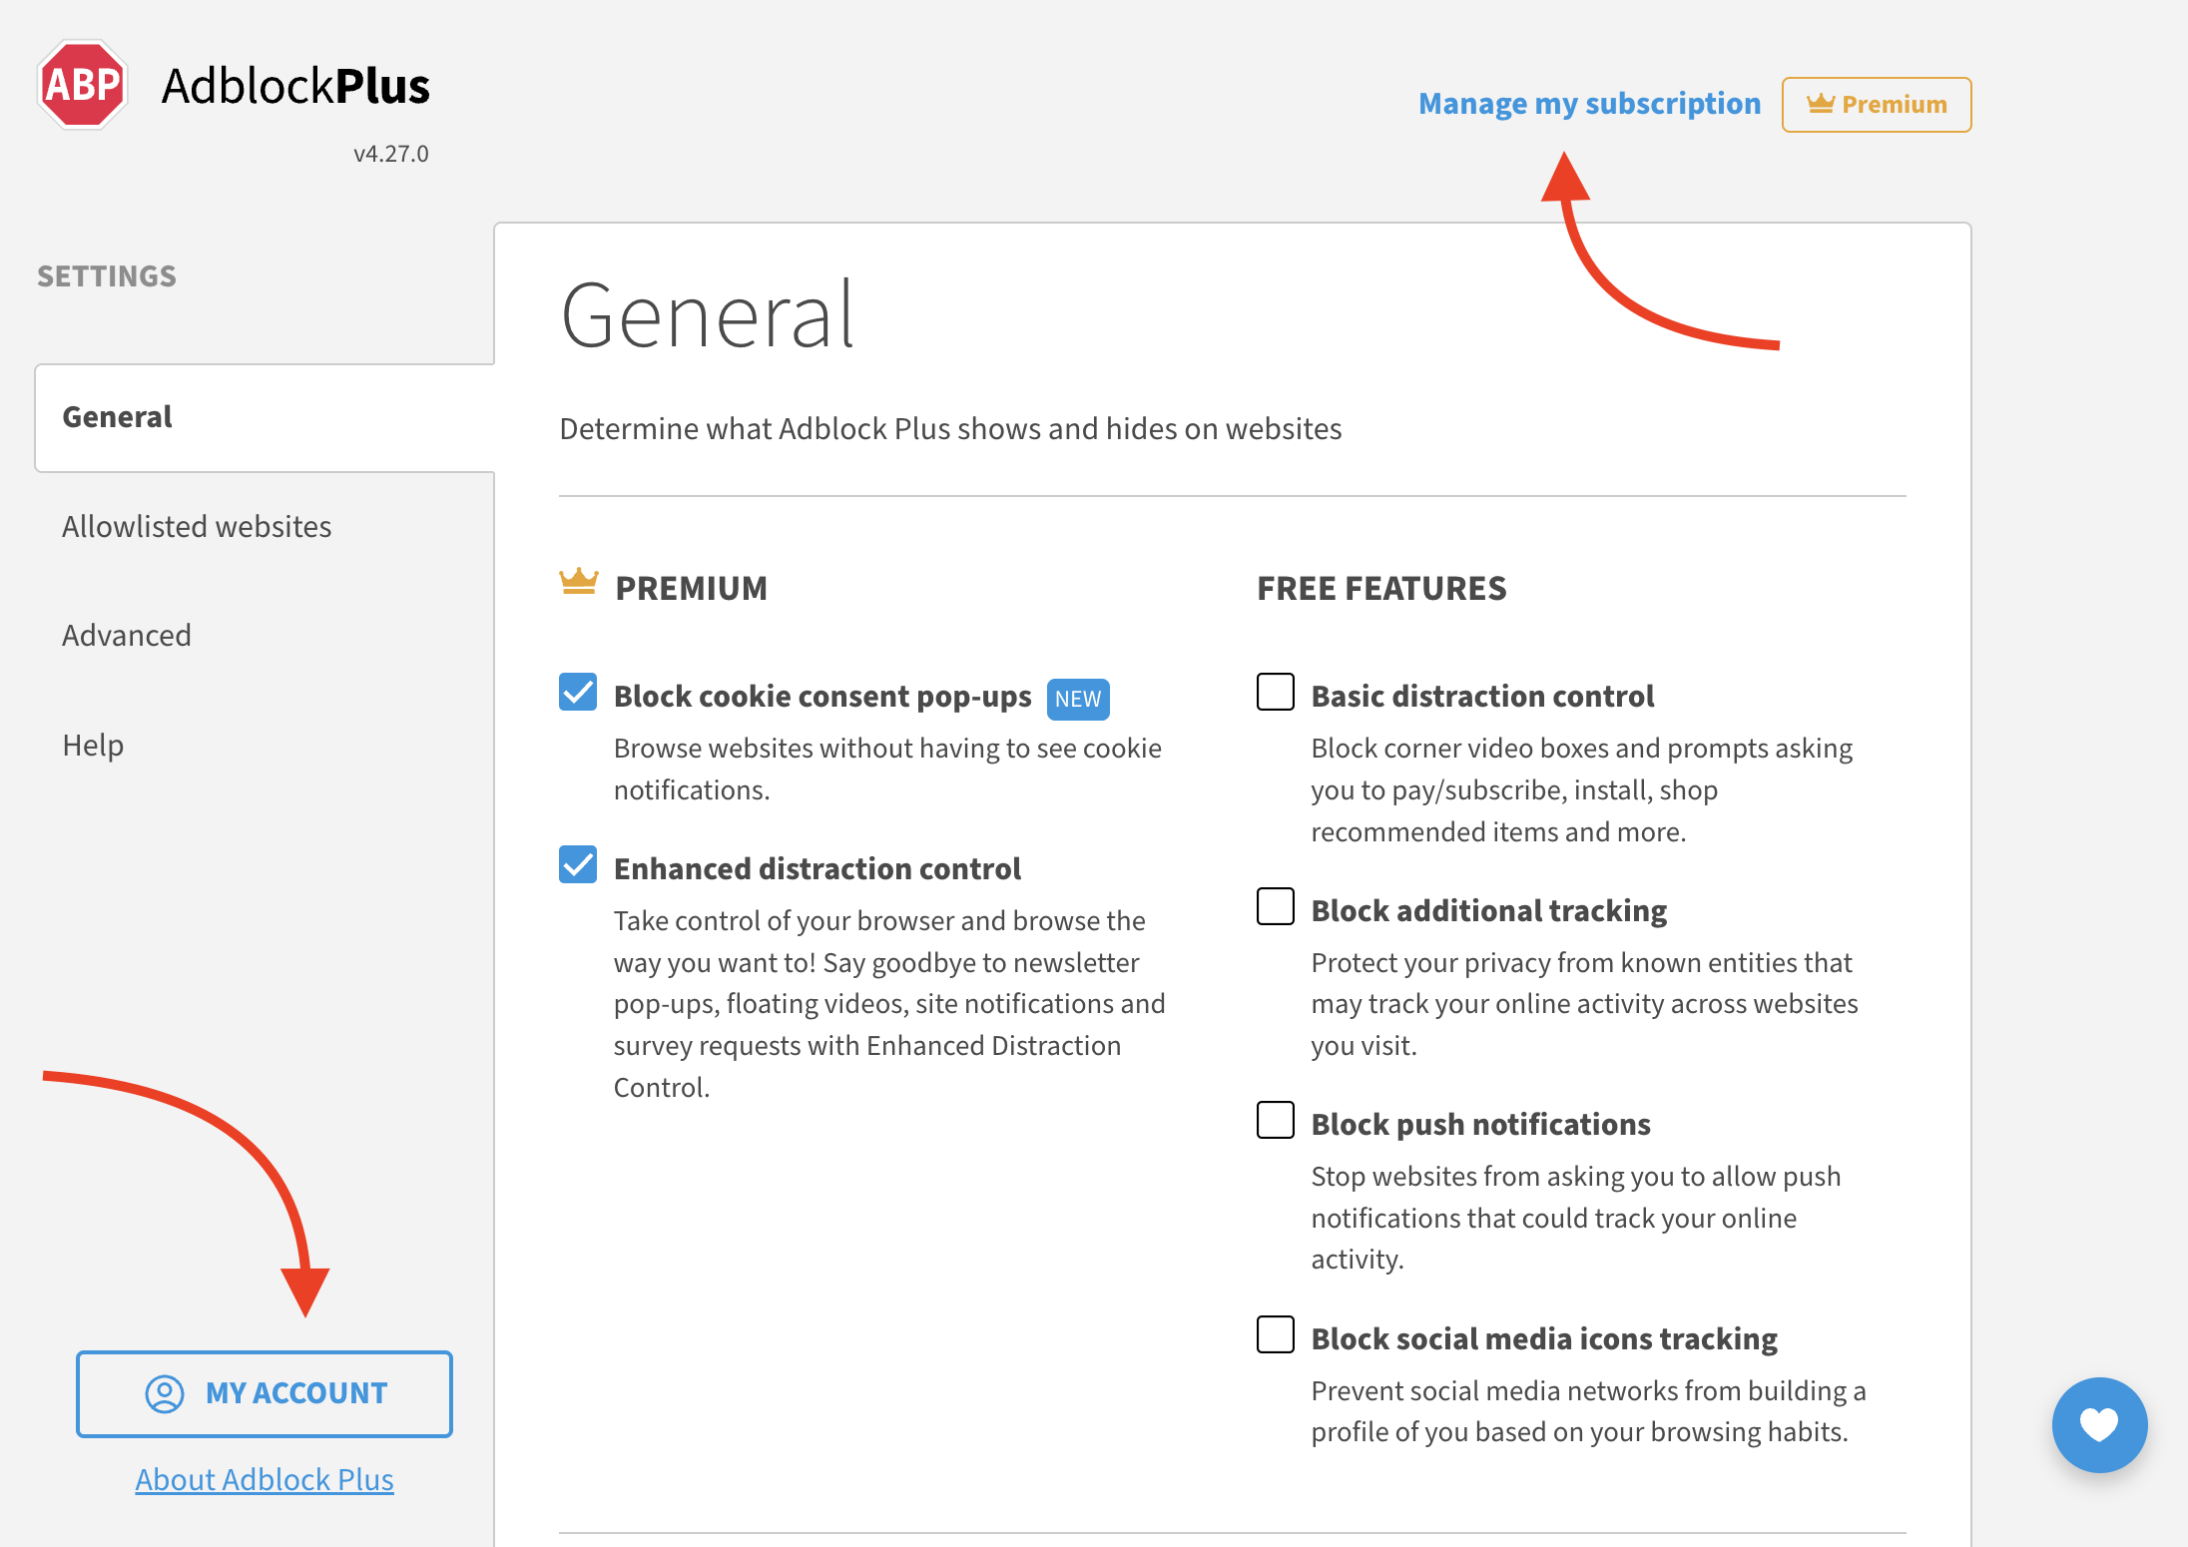Uncheck Block cookie consent pop-ups

point(577,693)
